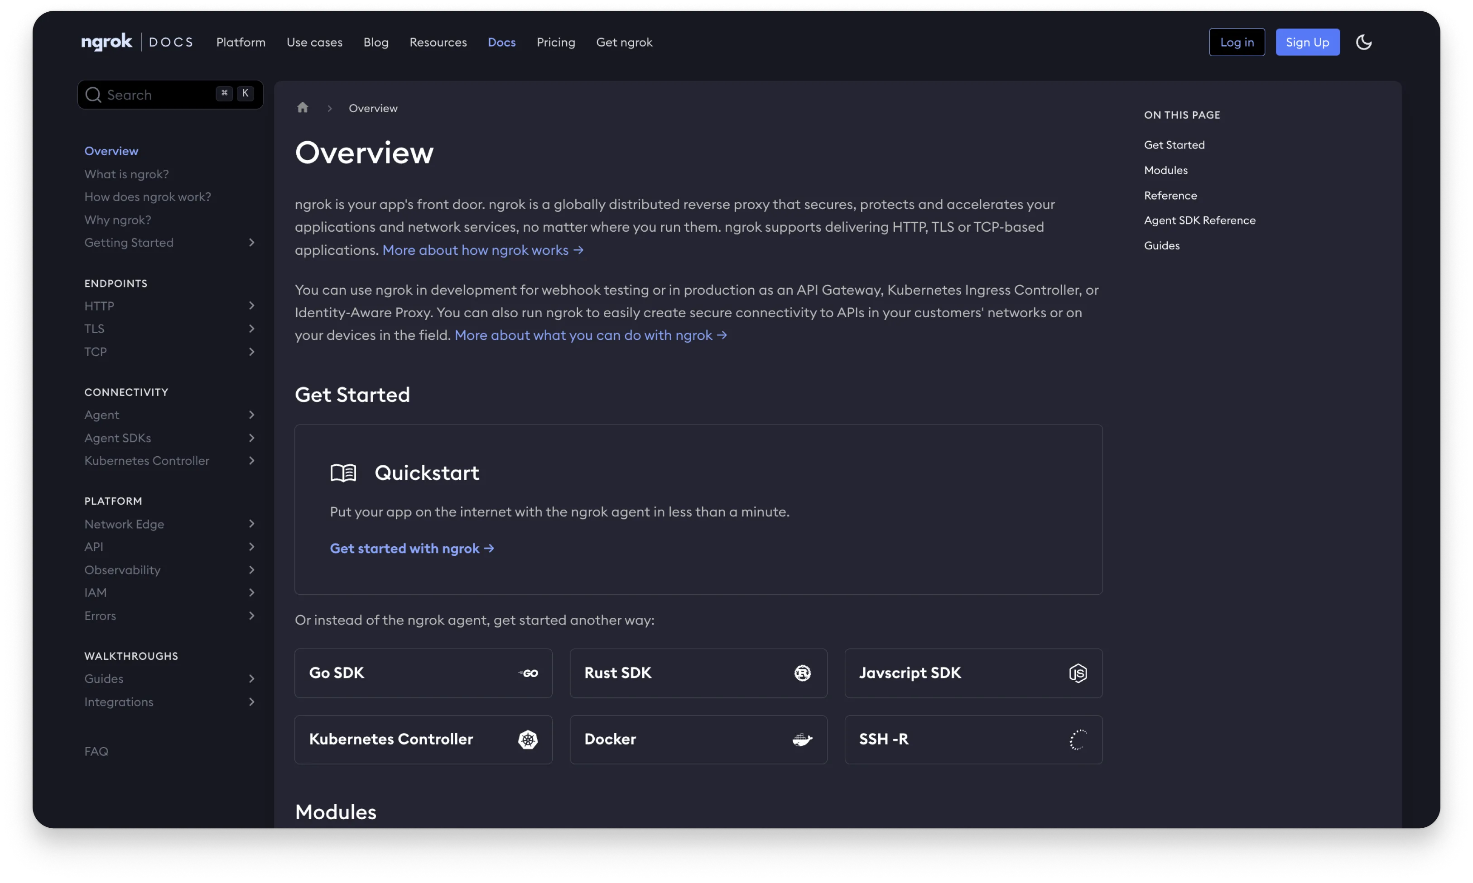Focus the Search input field
Image resolution: width=1473 pixels, height=883 pixels.
[170, 95]
